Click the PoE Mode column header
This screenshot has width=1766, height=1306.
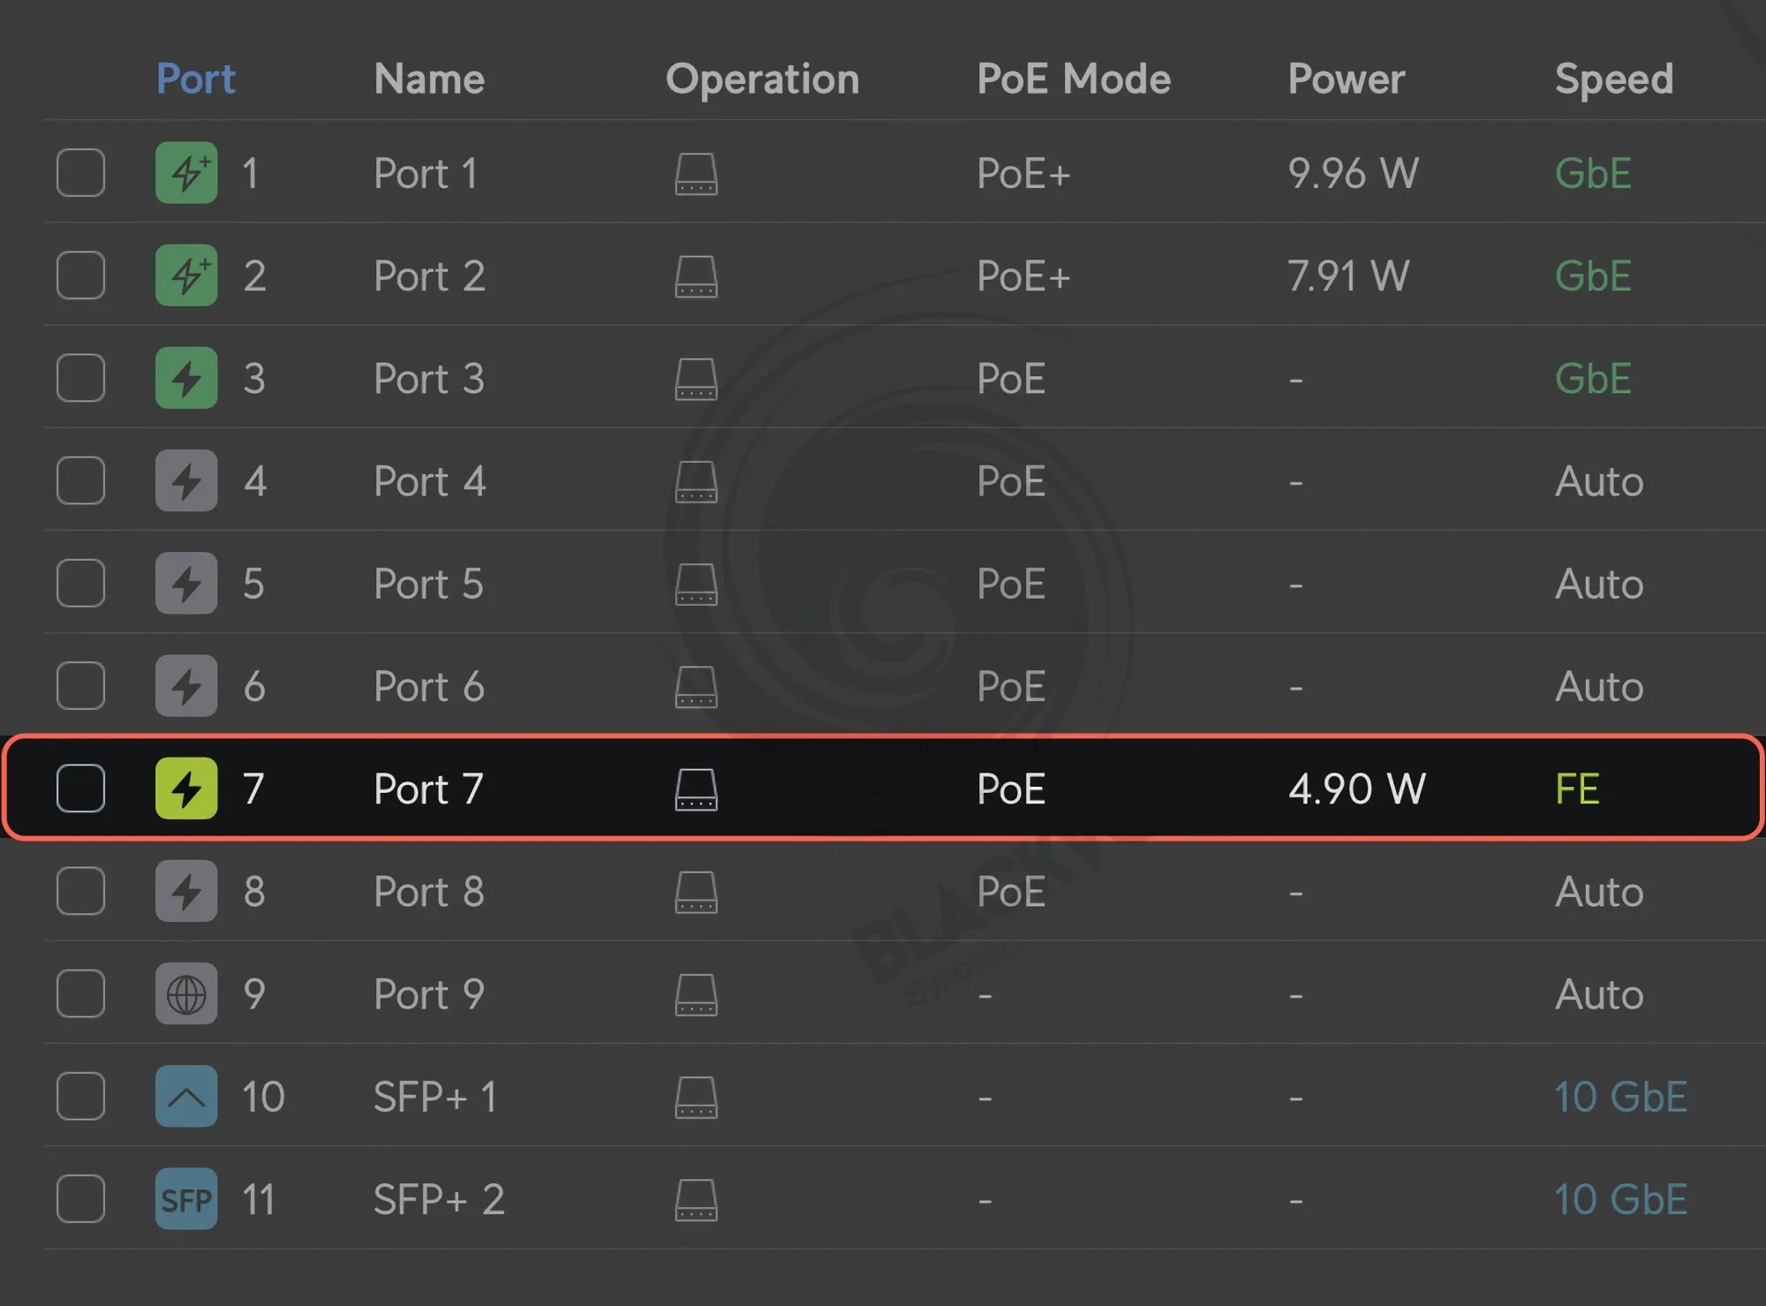point(1073,79)
